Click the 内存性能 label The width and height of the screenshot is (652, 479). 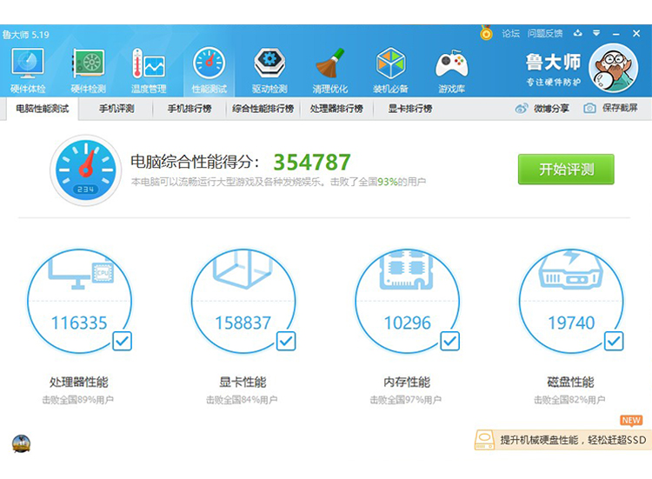click(x=407, y=382)
